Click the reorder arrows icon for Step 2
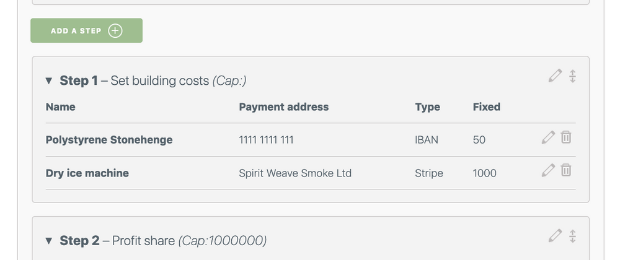The height and width of the screenshot is (260, 620). point(572,236)
